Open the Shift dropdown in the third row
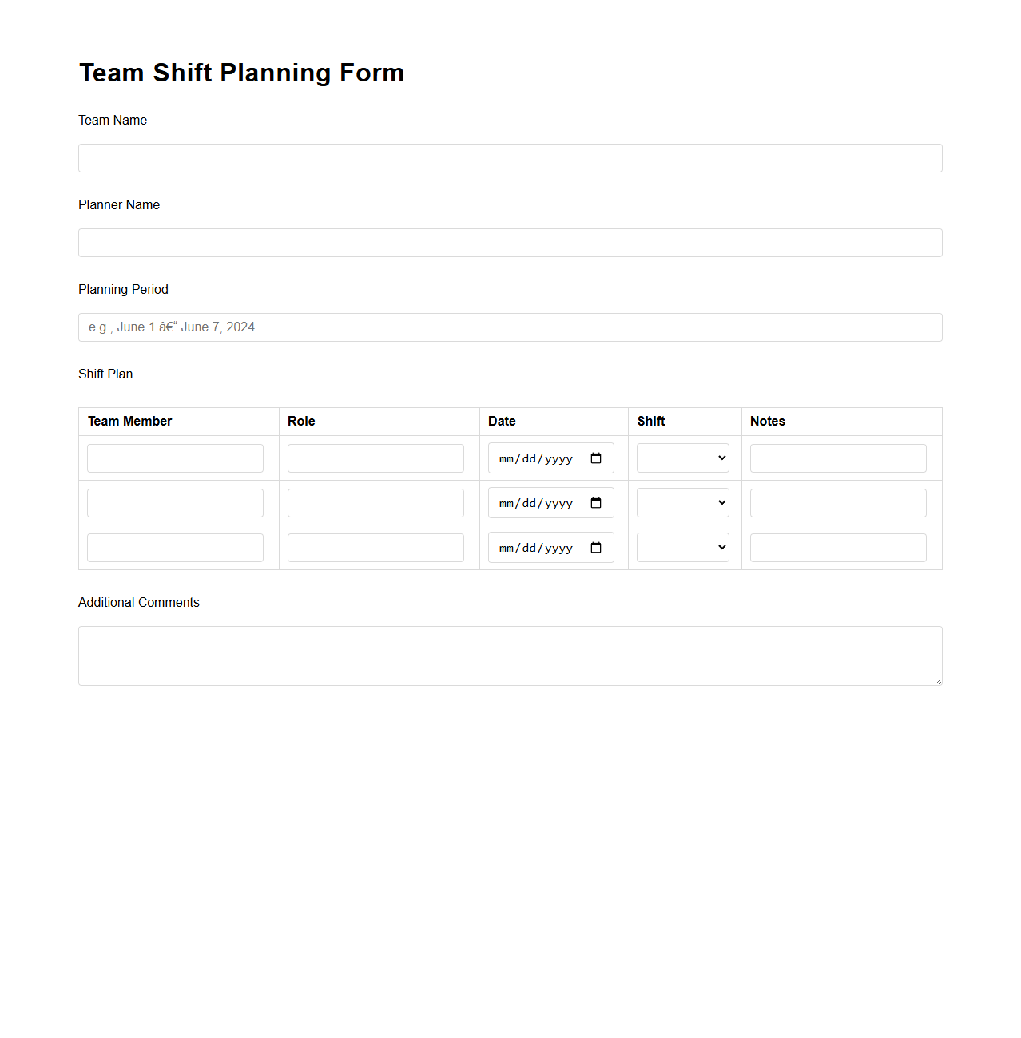Viewport: 1021px width, 1038px height. 682,547
